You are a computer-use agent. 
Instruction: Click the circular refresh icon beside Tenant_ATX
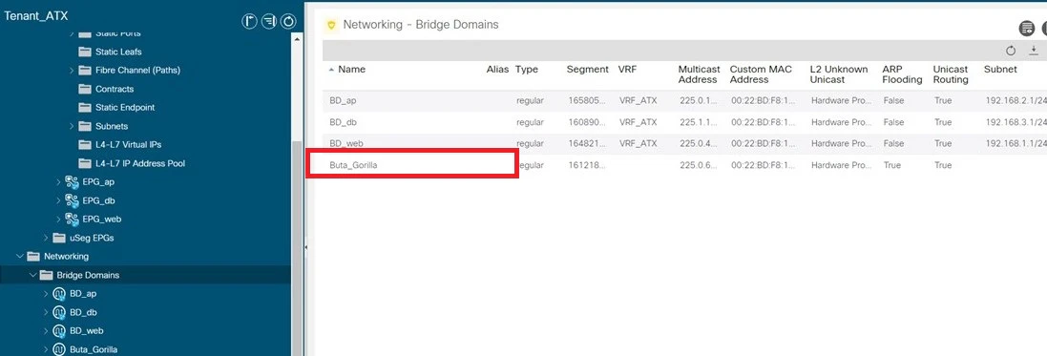tap(288, 22)
